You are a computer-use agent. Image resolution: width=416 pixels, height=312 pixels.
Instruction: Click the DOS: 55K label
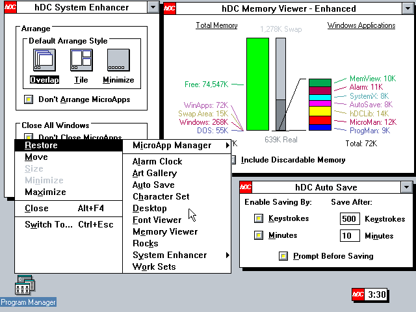tap(213, 131)
